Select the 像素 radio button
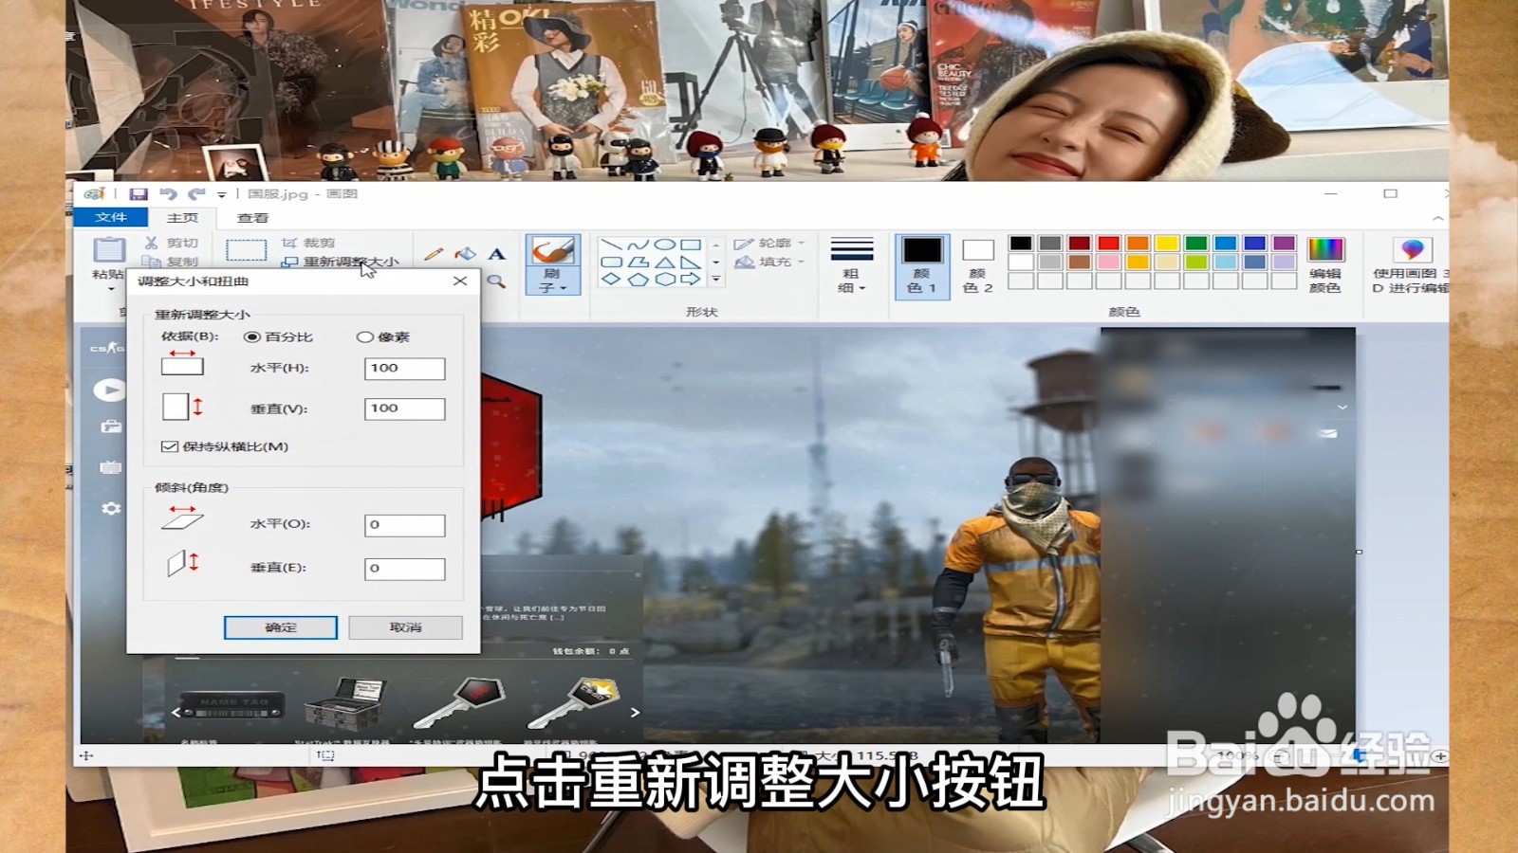This screenshot has height=853, width=1518. (364, 337)
